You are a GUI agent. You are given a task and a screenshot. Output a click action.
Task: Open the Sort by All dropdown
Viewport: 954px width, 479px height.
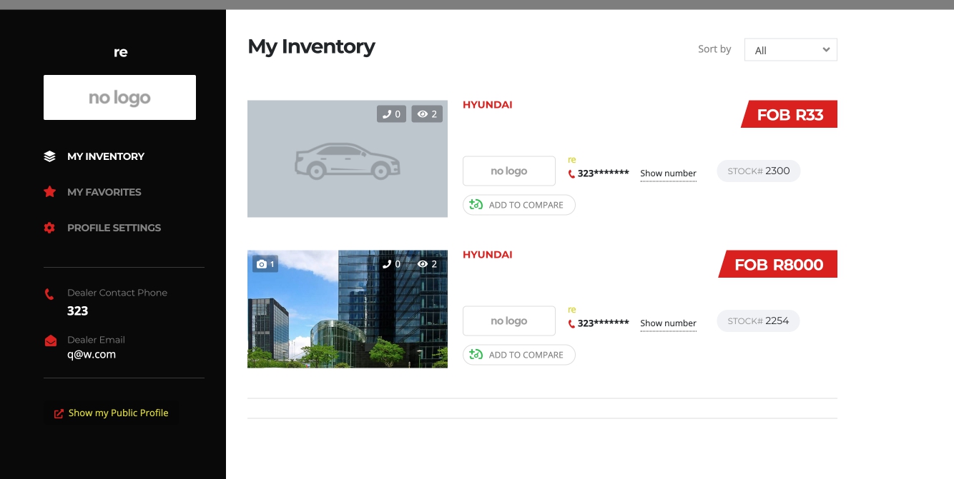[x=790, y=50]
